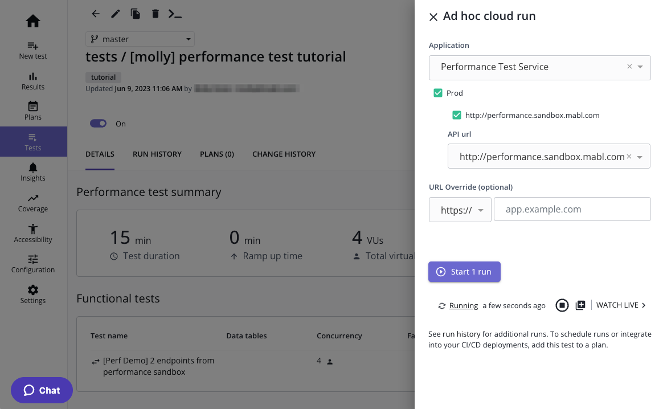
Task: Click the URL Override text field
Action: (572, 209)
